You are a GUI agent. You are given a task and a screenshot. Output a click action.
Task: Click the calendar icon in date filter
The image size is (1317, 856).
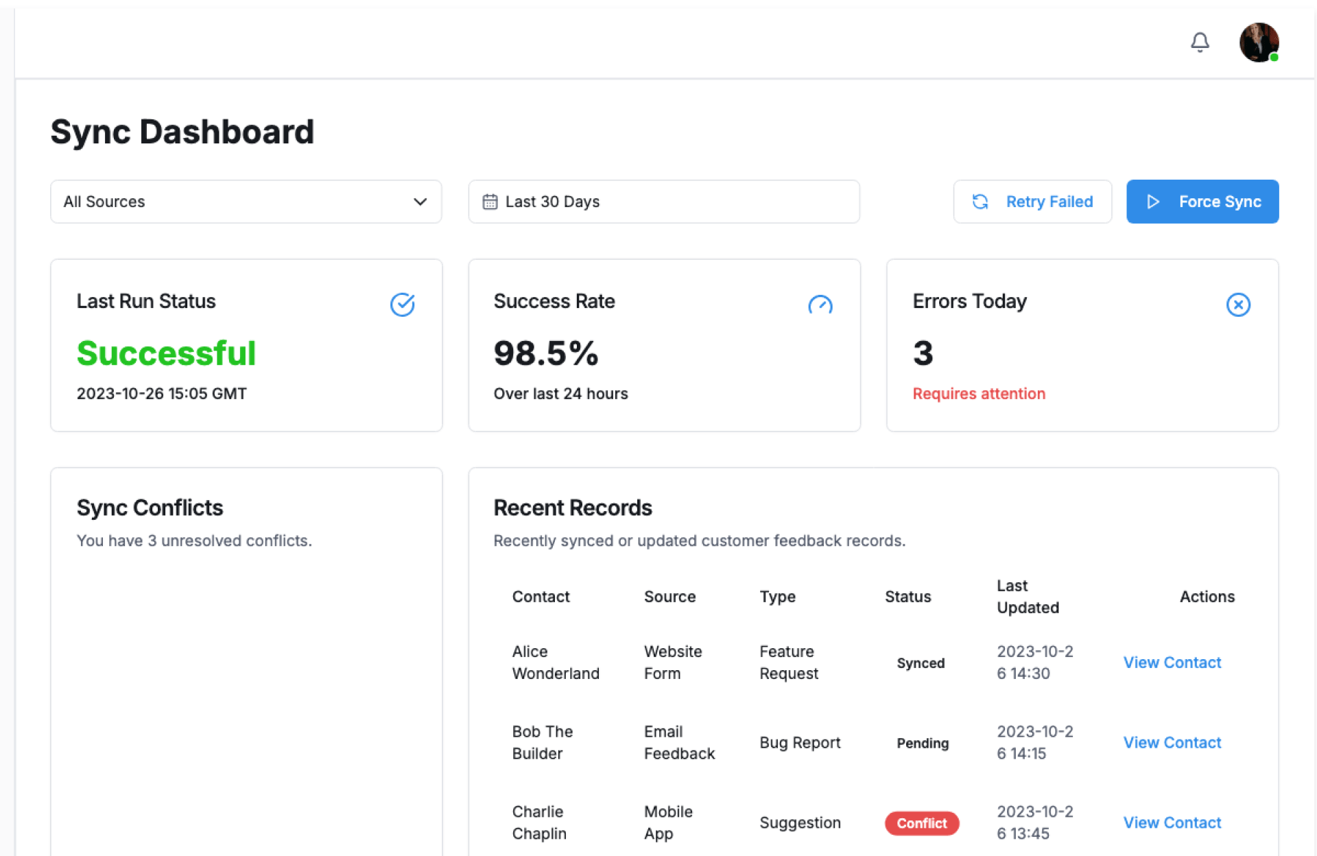click(x=490, y=202)
